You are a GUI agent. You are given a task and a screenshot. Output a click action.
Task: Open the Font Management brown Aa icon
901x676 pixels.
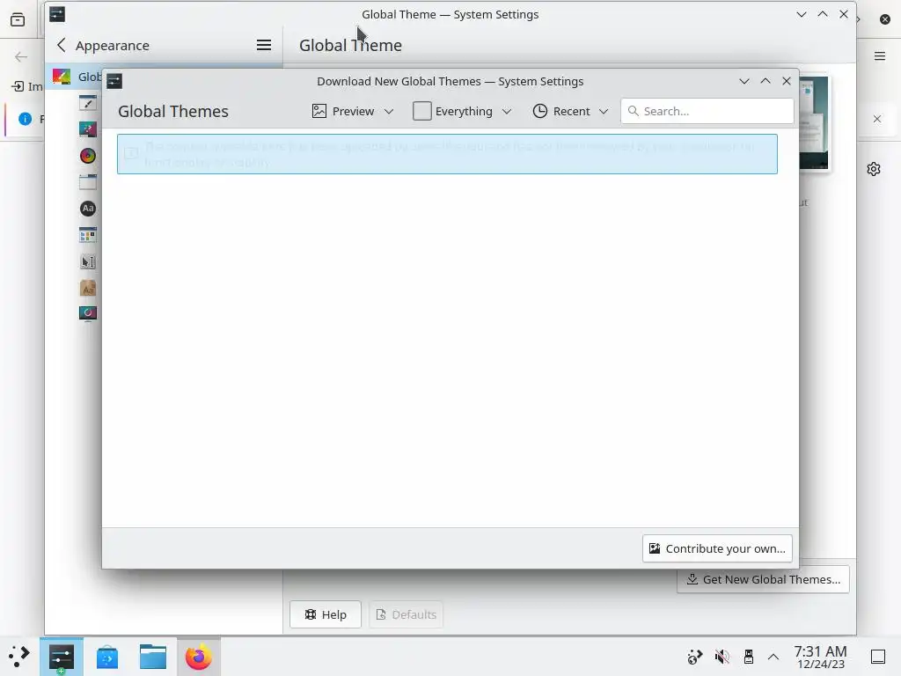tap(88, 289)
